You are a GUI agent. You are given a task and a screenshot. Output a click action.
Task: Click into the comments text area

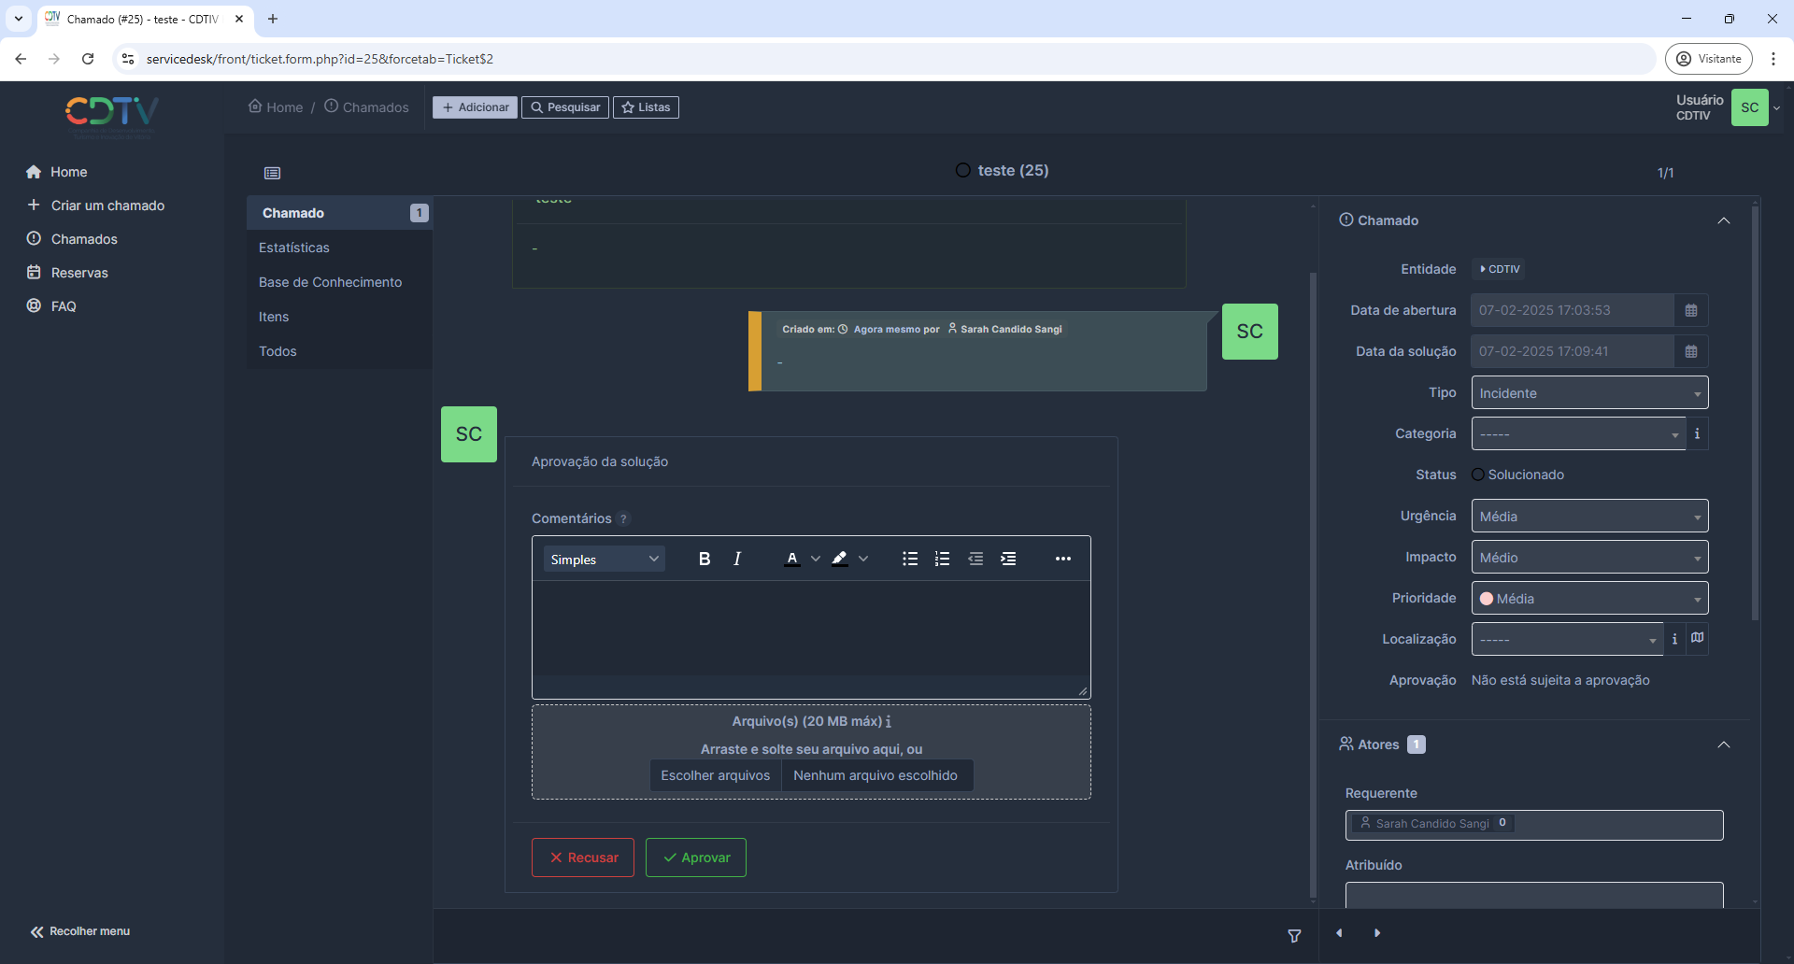point(810,628)
